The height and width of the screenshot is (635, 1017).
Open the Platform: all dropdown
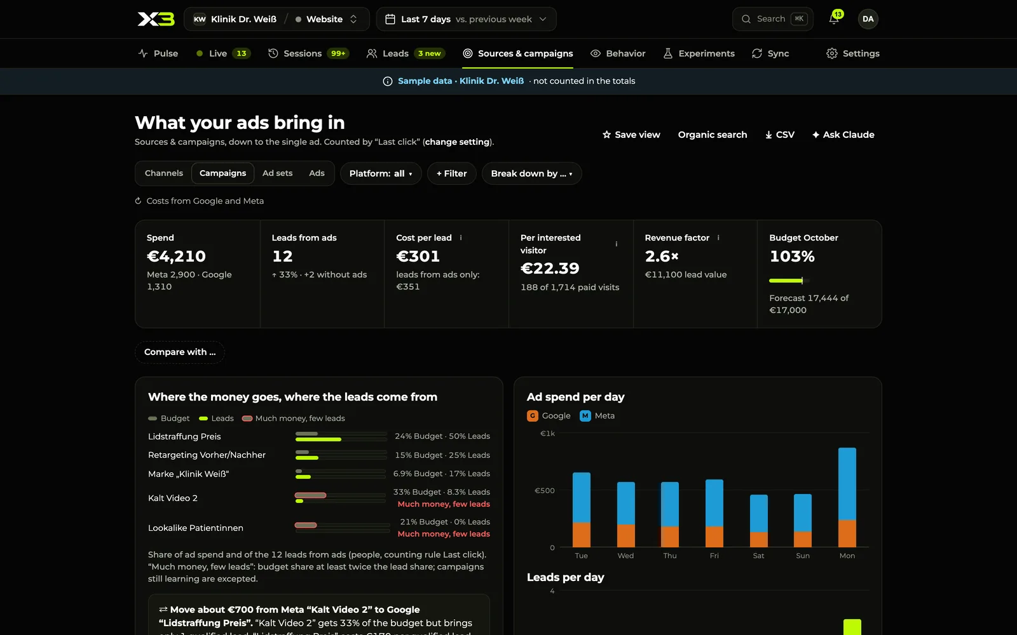click(x=381, y=173)
